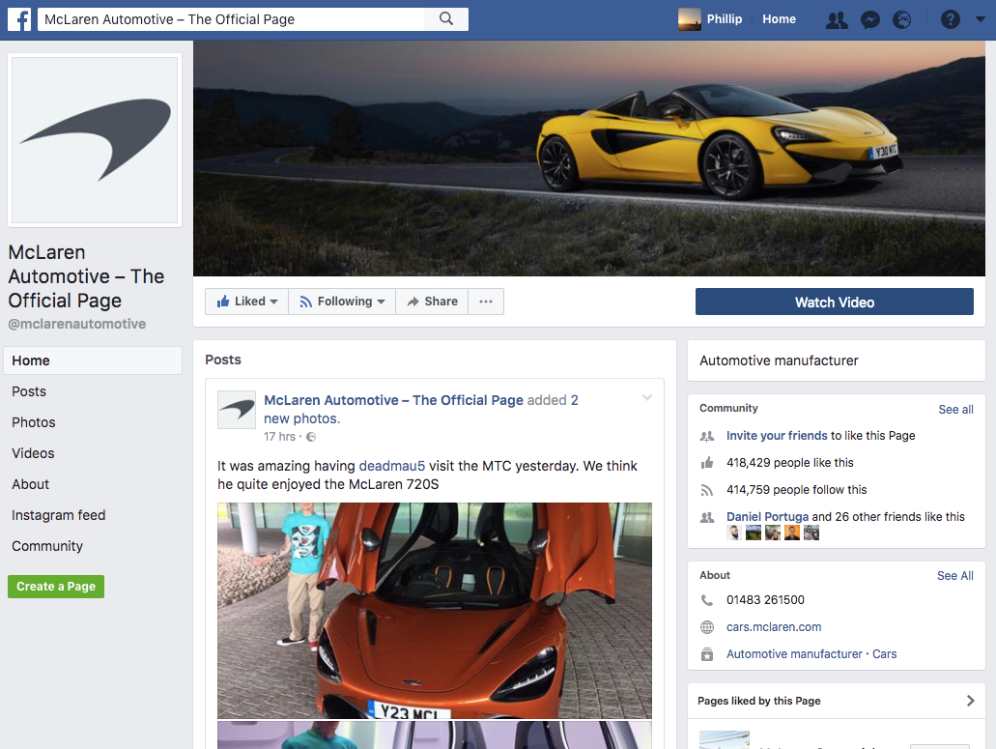Open the Automotive manufacturer category link
This screenshot has height=749, width=996.
coord(794,654)
